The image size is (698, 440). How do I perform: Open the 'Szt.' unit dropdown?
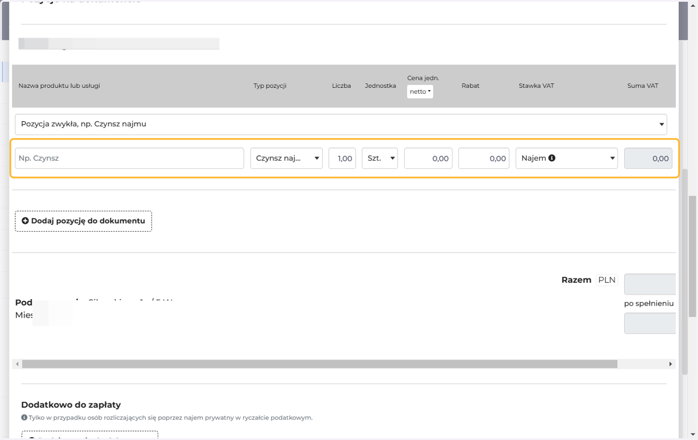(380, 158)
